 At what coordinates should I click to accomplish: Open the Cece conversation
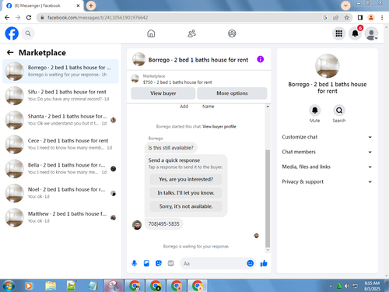[61, 144]
